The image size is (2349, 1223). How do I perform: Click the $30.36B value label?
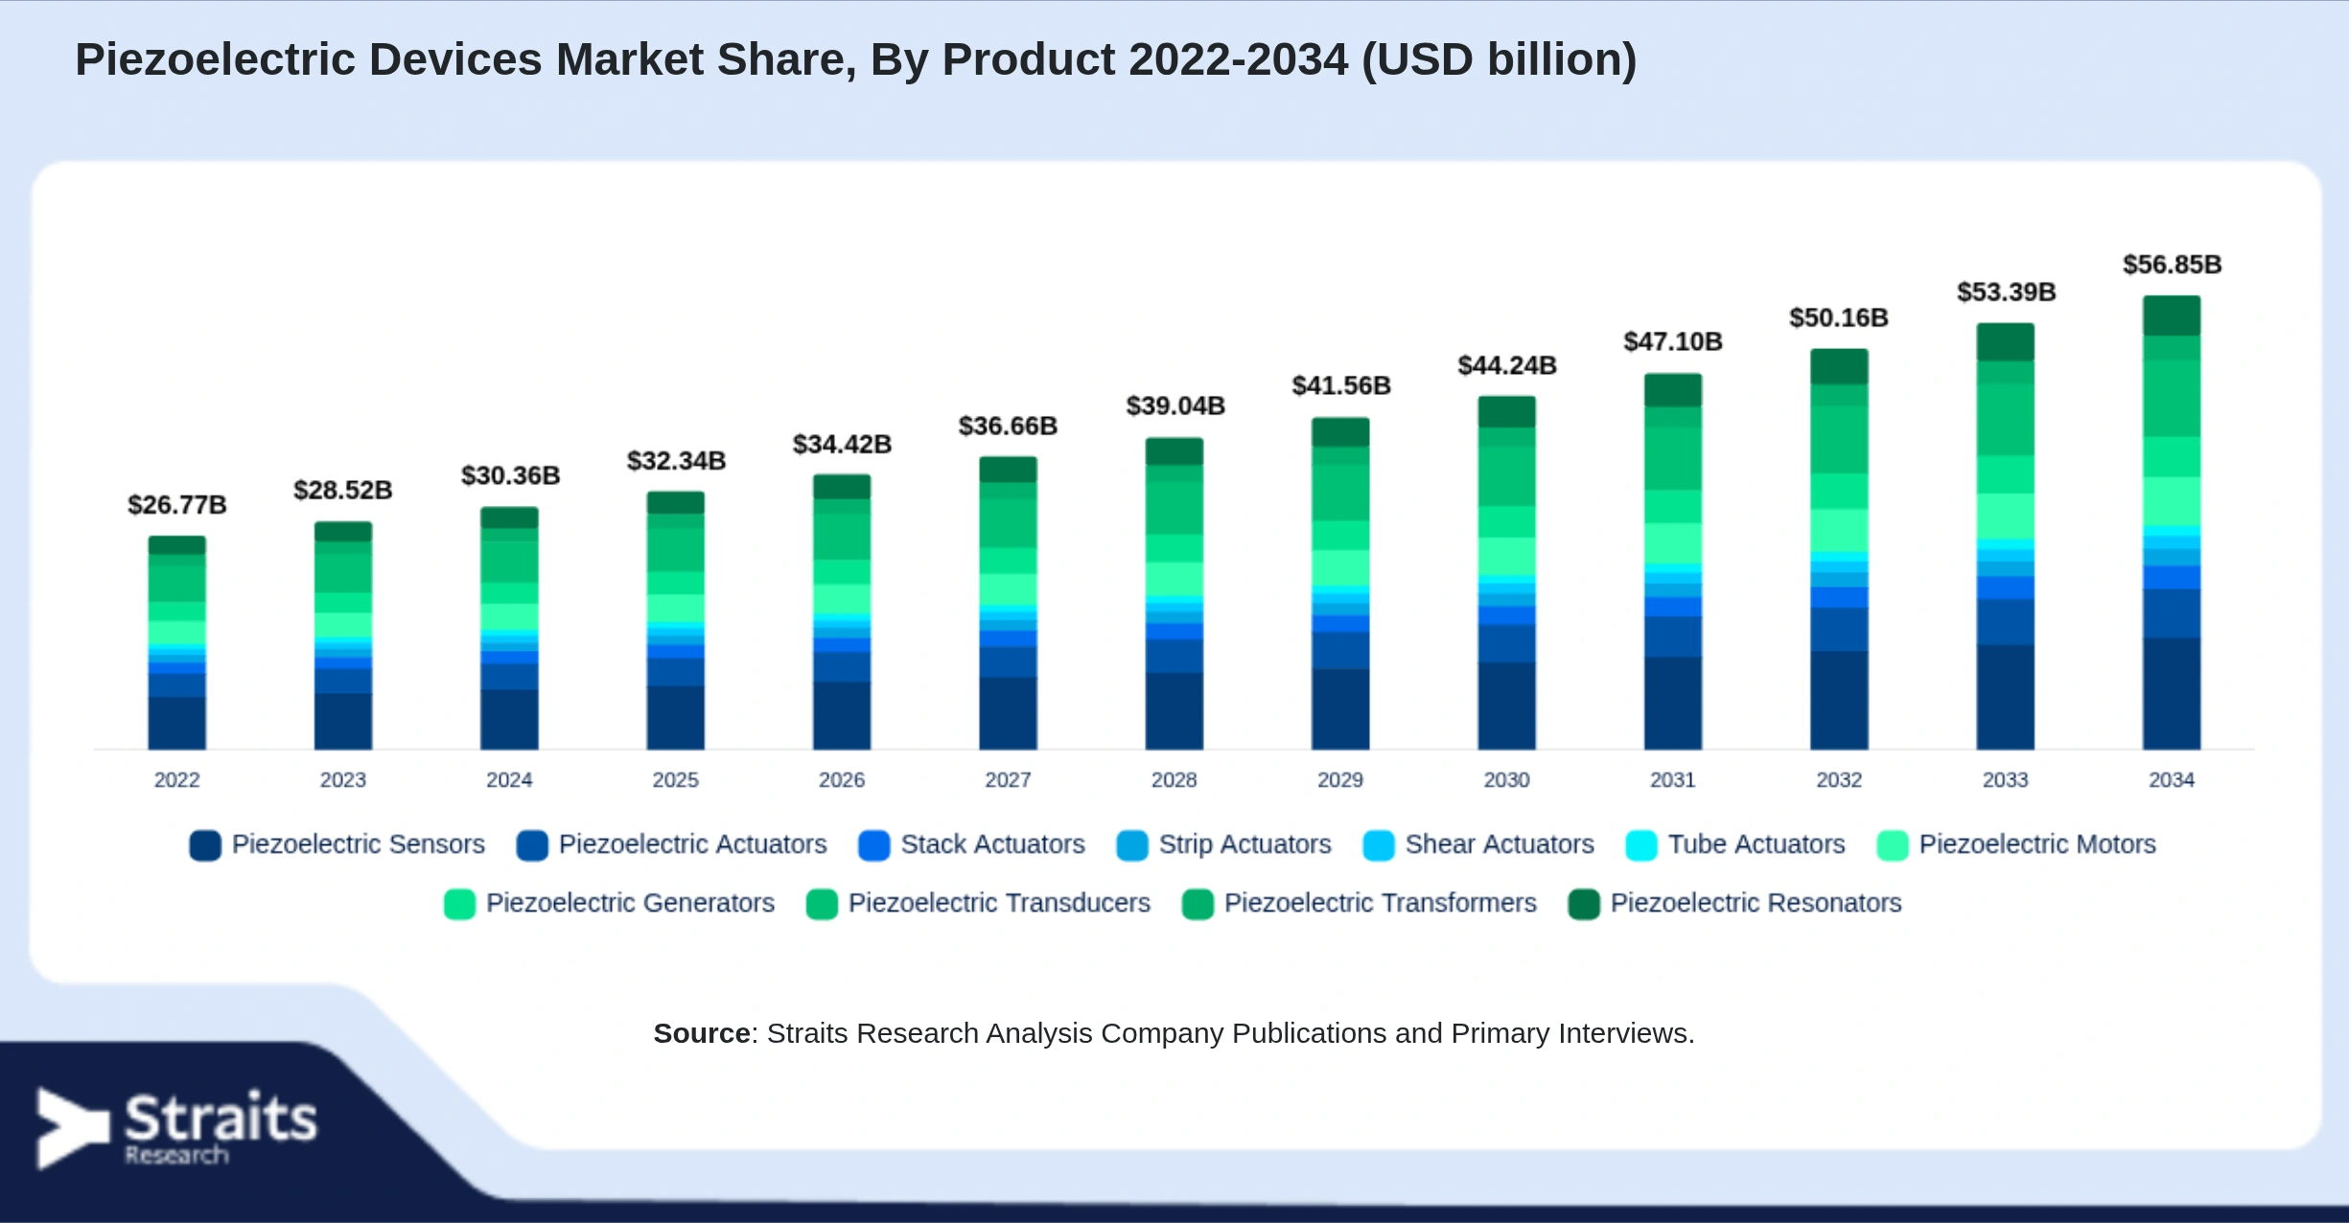coord(510,475)
